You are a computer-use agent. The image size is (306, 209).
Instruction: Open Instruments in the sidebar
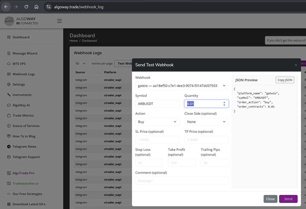click(22, 94)
